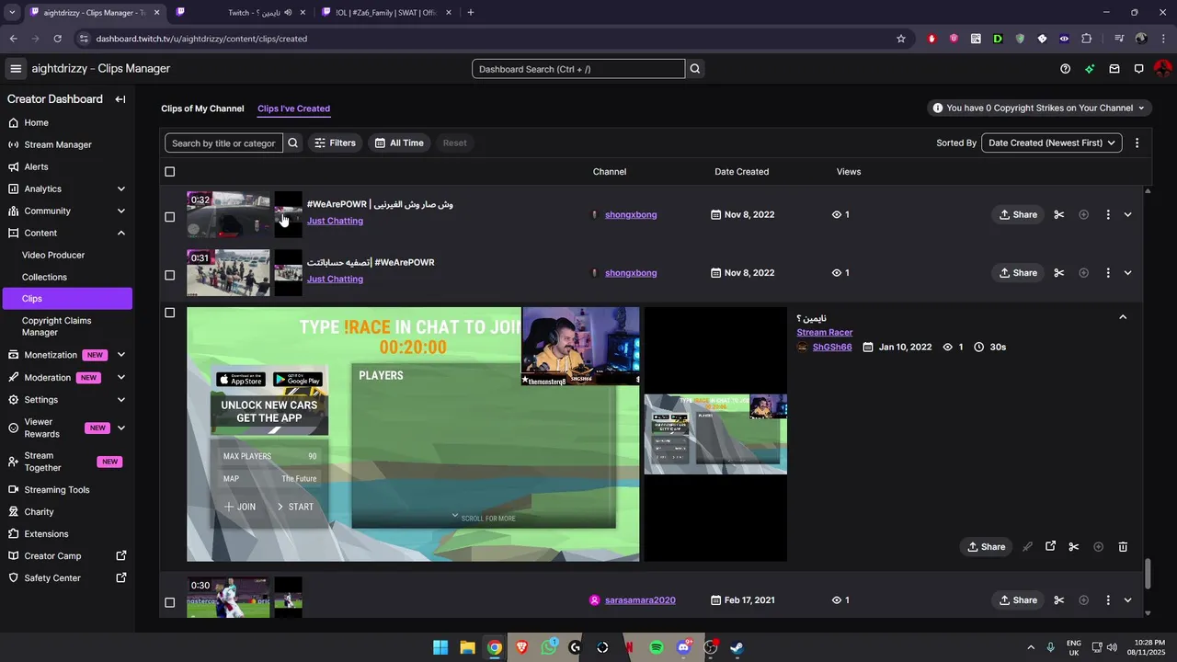The height and width of the screenshot is (662, 1177).
Task: Share the first shongxbong clip
Action: click(x=1016, y=214)
